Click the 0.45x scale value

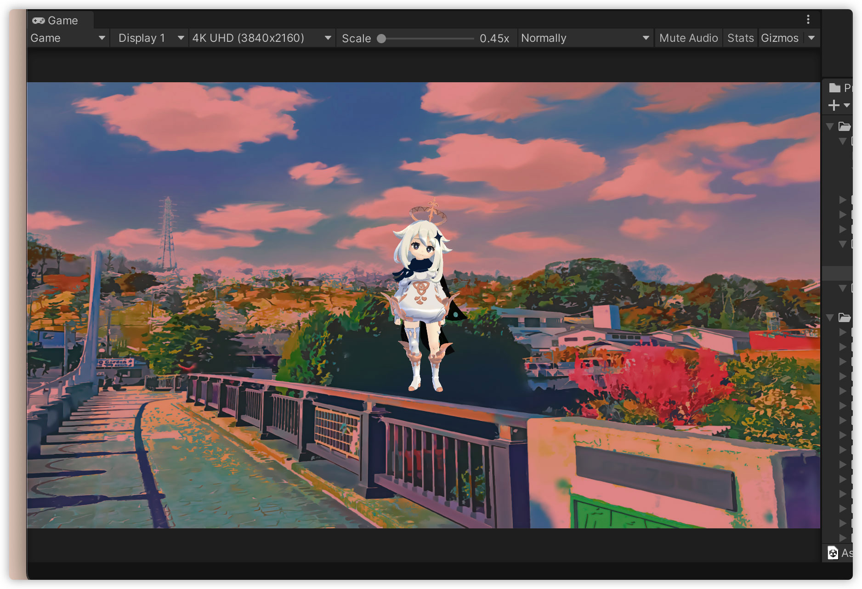(x=494, y=39)
